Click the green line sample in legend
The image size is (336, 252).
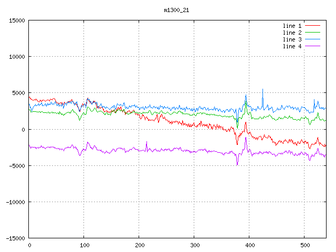click(313, 33)
